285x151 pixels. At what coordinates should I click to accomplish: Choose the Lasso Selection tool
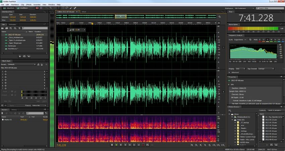pos(67,8)
